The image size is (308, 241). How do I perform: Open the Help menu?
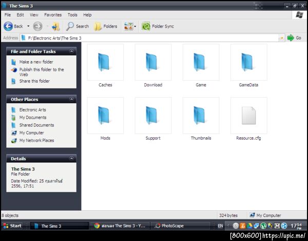point(87,15)
